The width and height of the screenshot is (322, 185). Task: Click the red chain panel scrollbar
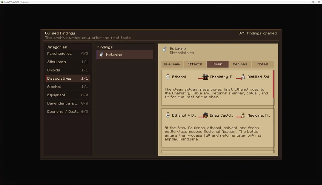[x=273, y=84]
